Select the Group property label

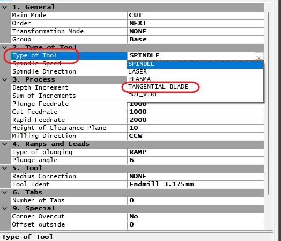click(x=21, y=39)
